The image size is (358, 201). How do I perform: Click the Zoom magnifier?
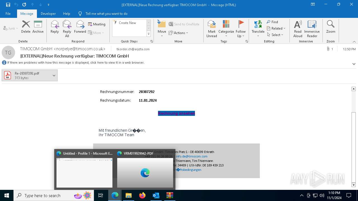point(331,27)
